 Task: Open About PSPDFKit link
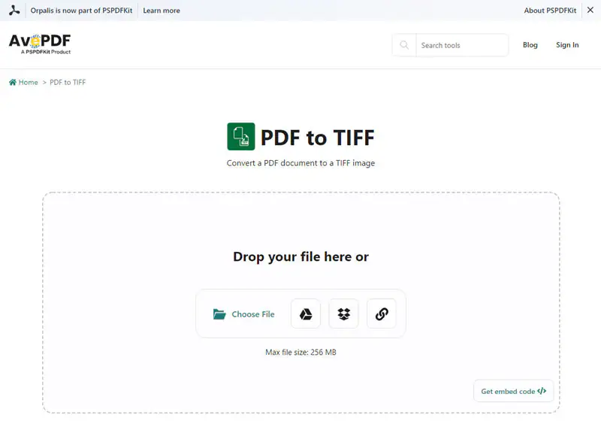(x=550, y=11)
